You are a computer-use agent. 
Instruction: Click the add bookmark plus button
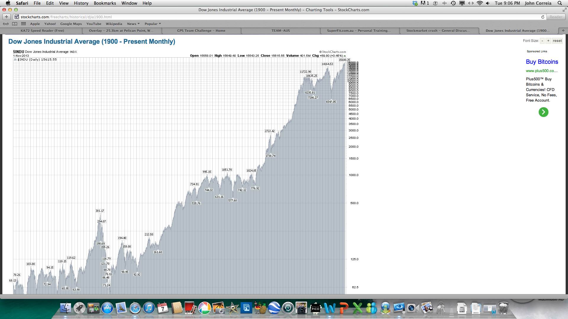(7, 17)
